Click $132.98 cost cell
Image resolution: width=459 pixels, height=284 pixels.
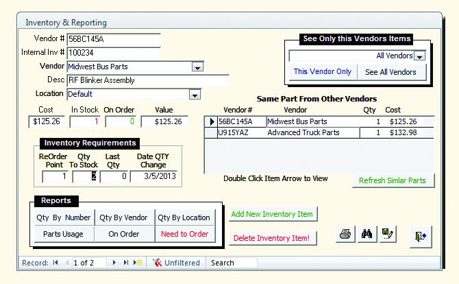click(x=403, y=132)
